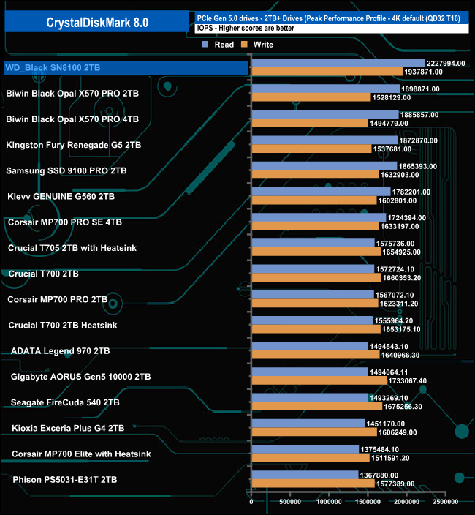The width and height of the screenshot is (475, 515).
Task: Click the value 1572724.10
Action: tap(395, 269)
